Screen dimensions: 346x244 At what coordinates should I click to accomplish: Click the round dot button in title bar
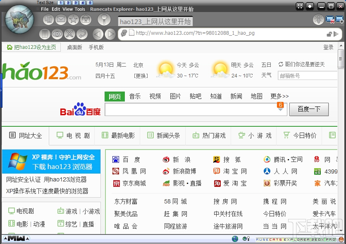coord(310,6)
